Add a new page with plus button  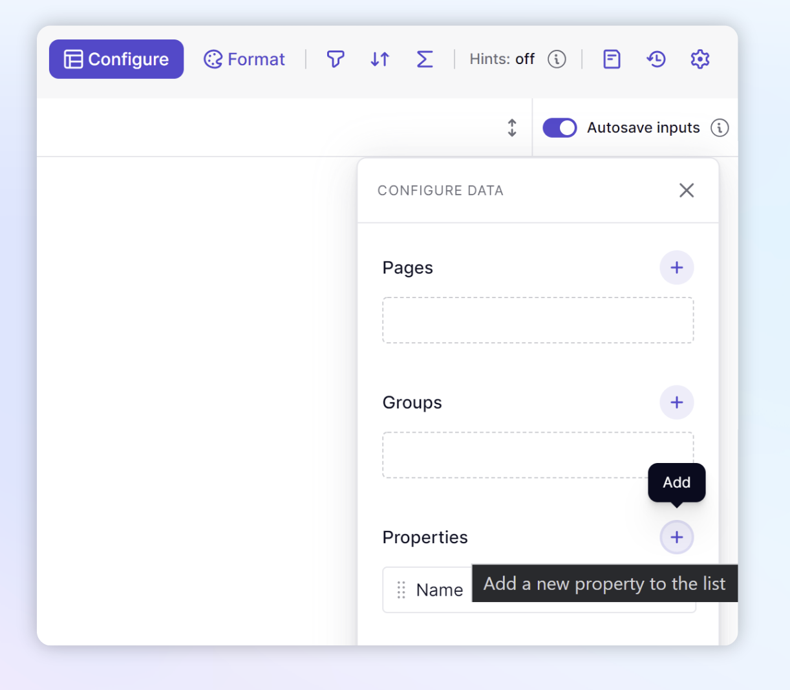(x=677, y=268)
